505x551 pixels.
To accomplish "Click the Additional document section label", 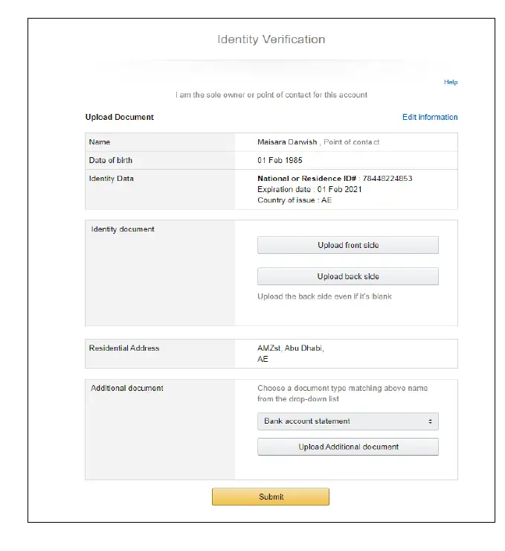I will 127,388.
